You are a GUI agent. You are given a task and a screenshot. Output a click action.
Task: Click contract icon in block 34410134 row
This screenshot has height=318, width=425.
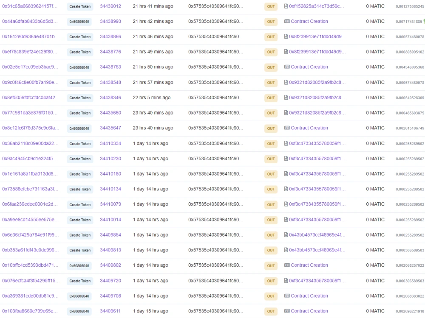point(286,189)
